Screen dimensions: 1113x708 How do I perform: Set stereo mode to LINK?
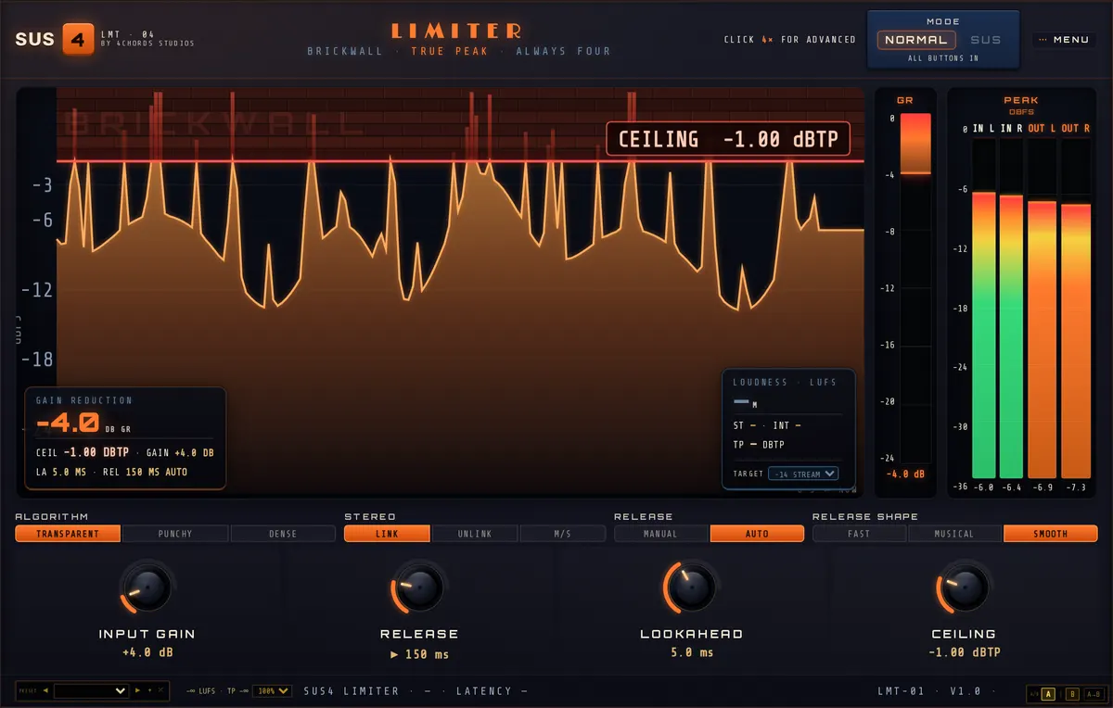[x=387, y=534]
